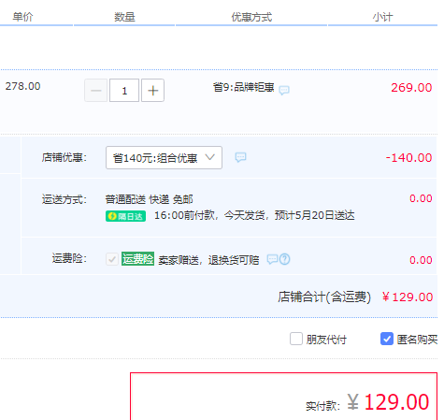Uncheck the 匿名购买 checkbox
The image size is (444, 420).
(387, 339)
